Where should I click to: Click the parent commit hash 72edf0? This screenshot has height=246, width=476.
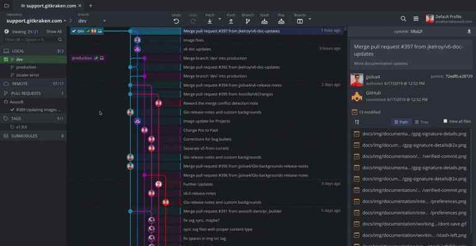coord(452,76)
